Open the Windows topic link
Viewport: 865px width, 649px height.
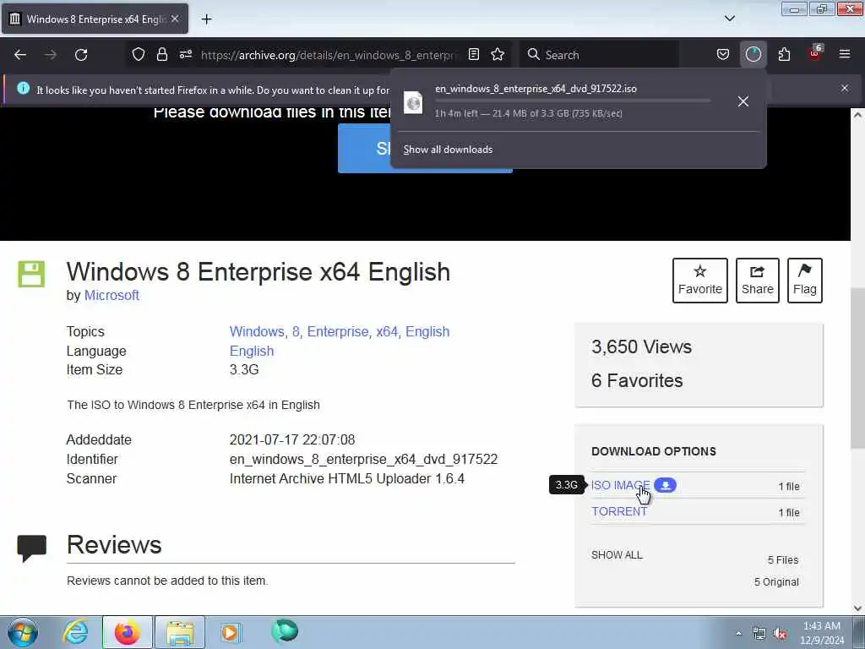pyautogui.click(x=257, y=331)
